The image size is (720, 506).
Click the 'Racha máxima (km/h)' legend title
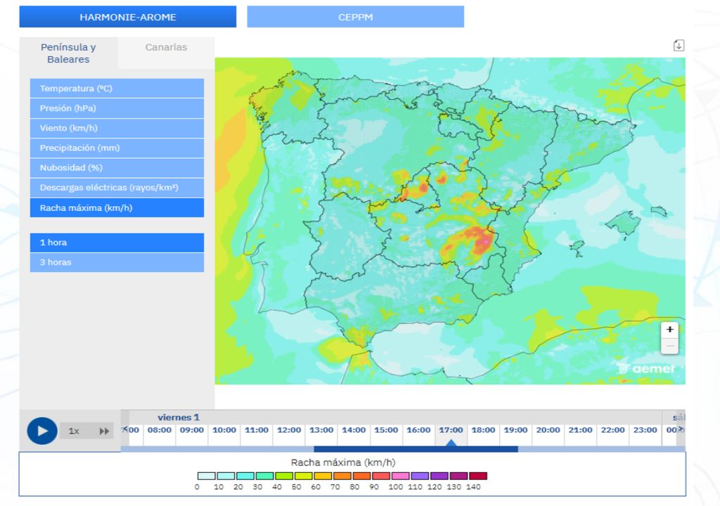click(343, 462)
